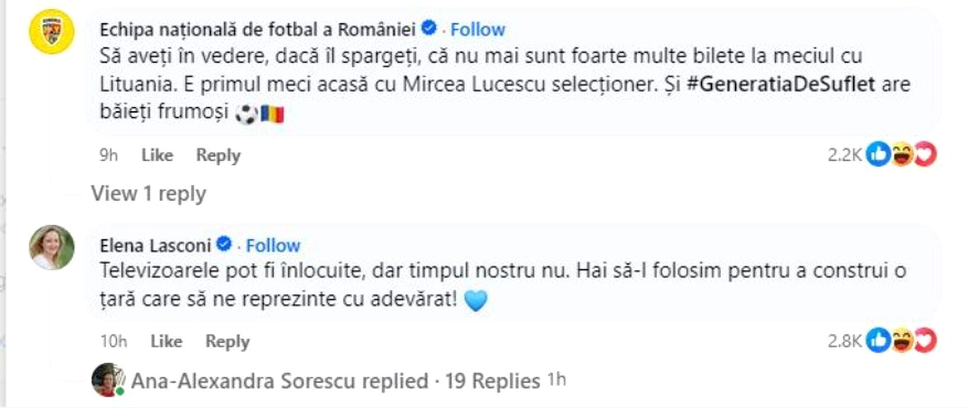Click verified badge next to Echipa națională
The image size is (968, 408).
(429, 28)
